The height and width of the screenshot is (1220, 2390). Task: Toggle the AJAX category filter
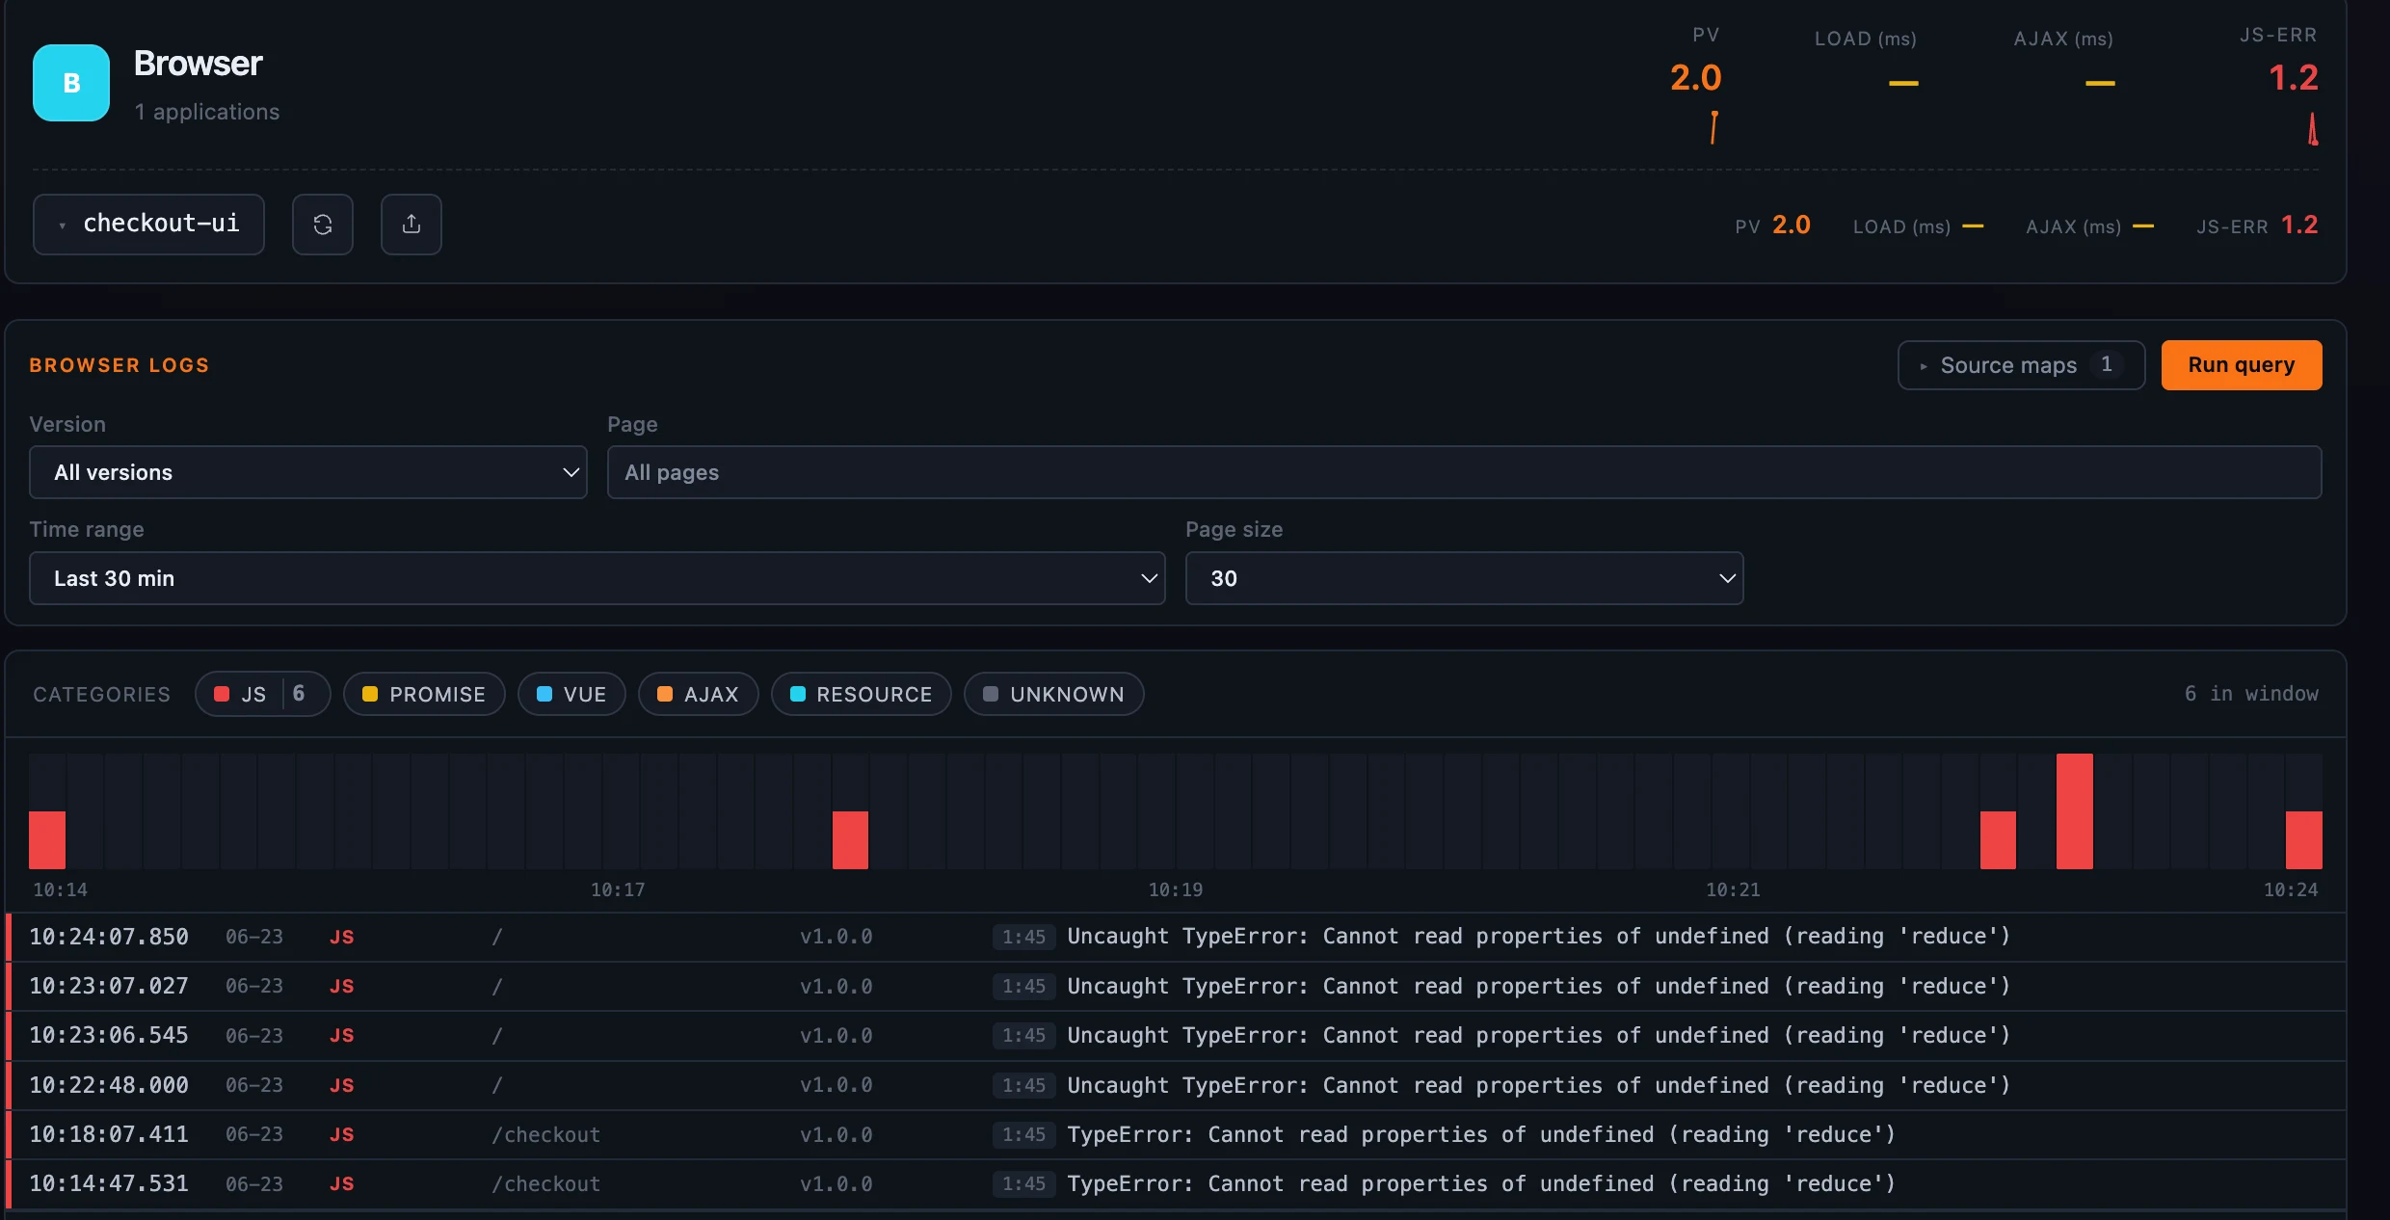699,694
